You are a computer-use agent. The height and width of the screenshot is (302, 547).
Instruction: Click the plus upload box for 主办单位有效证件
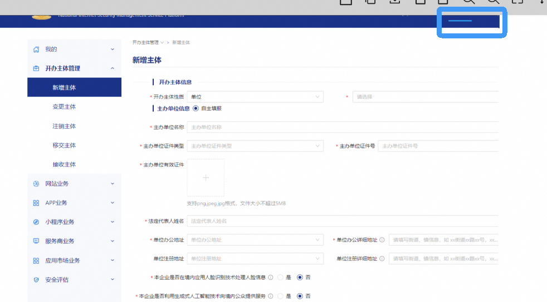point(206,177)
